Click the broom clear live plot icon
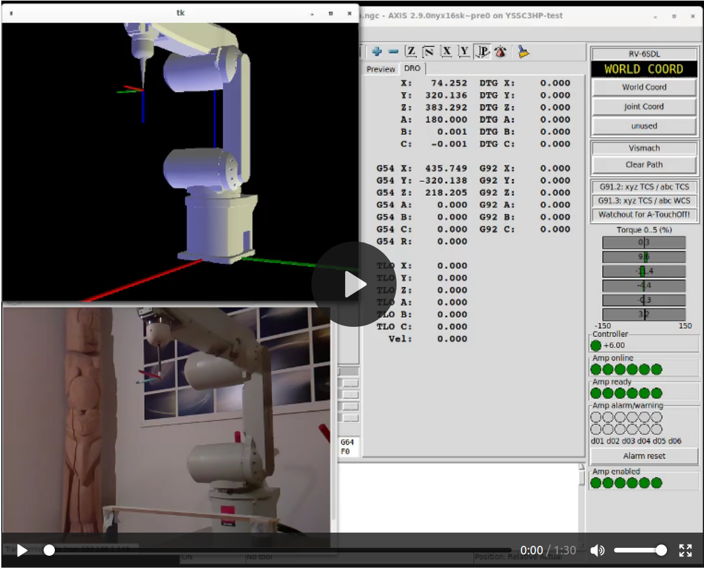The width and height of the screenshot is (704, 569). point(523,52)
